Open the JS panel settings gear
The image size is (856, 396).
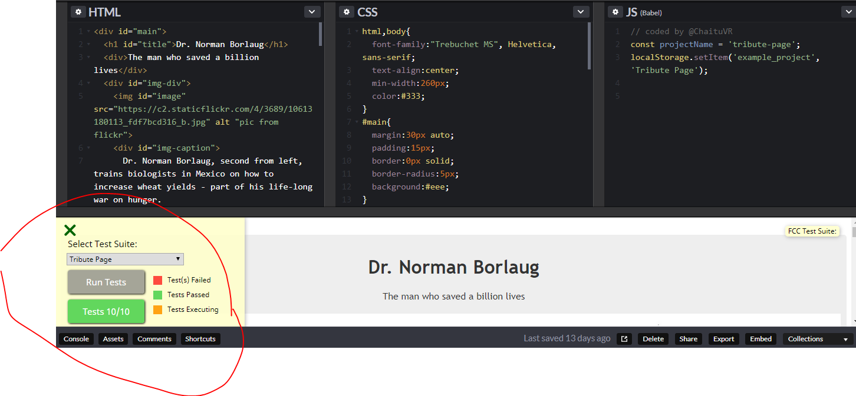[616, 12]
